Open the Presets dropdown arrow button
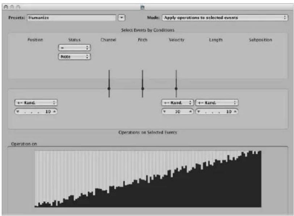 (122, 18)
